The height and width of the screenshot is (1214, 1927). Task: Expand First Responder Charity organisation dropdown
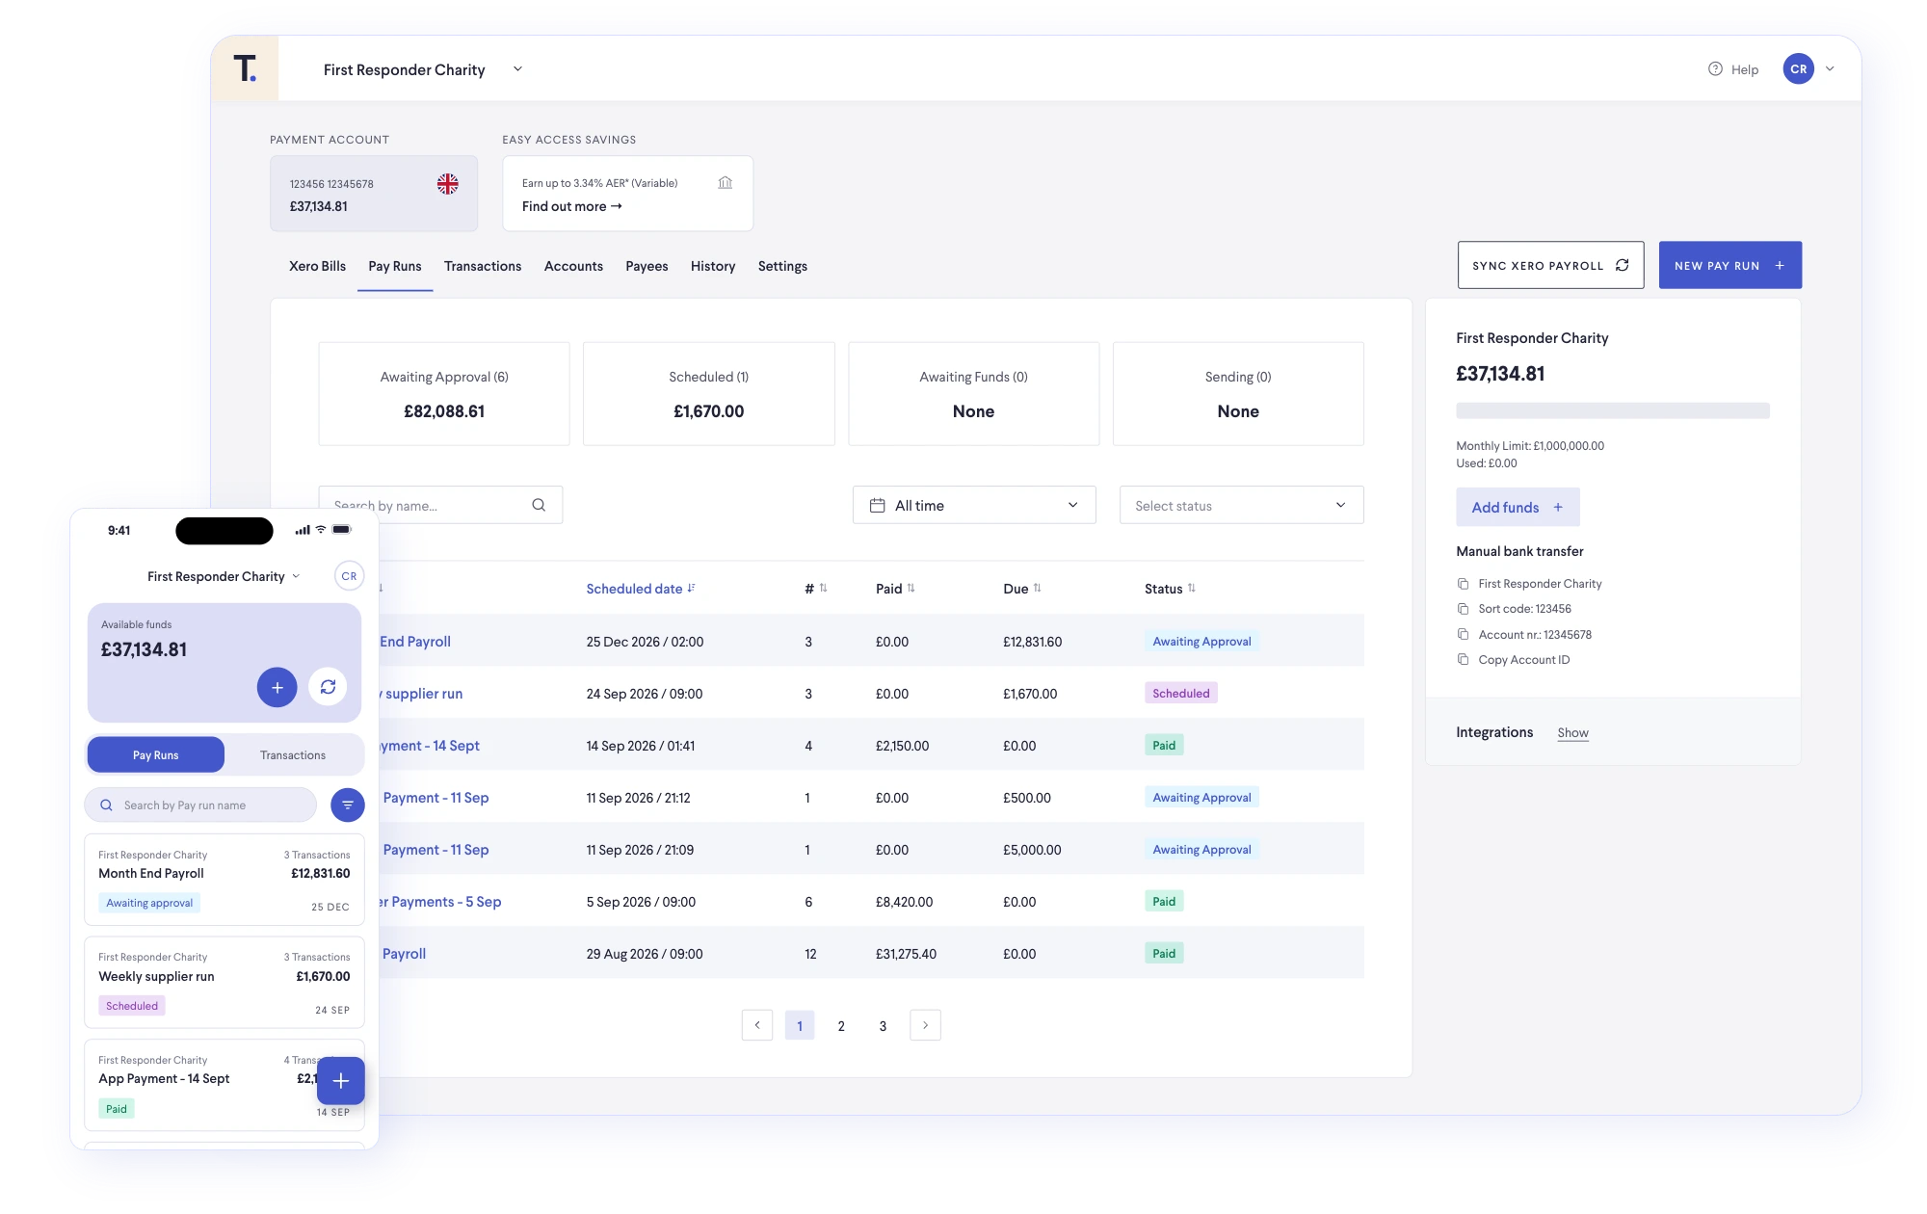pos(517,69)
